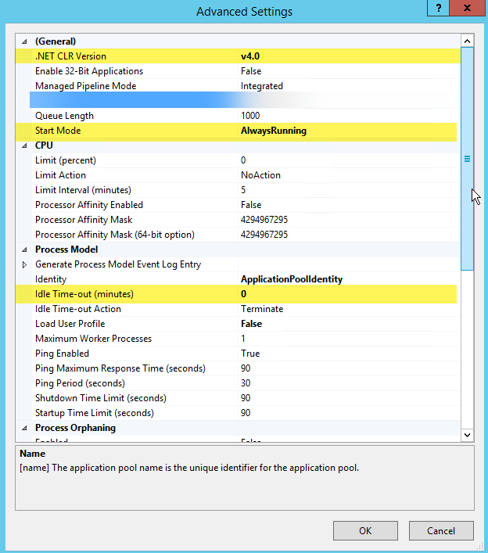The width and height of the screenshot is (488, 553).
Task: Close the Advanced Settings window
Action: (467, 8)
